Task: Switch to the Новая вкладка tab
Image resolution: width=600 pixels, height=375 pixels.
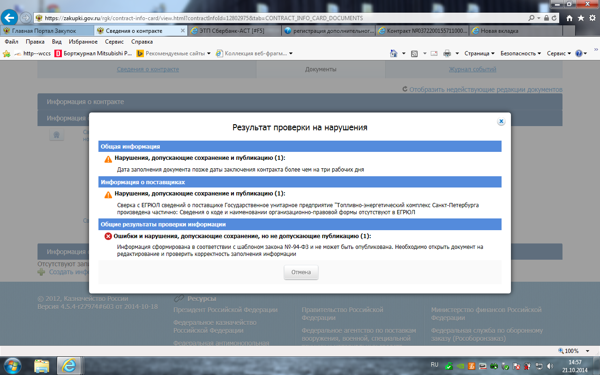Action: 516,31
